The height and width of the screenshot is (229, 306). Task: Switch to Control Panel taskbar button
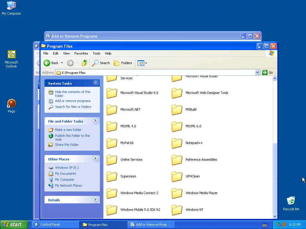(x=55, y=225)
